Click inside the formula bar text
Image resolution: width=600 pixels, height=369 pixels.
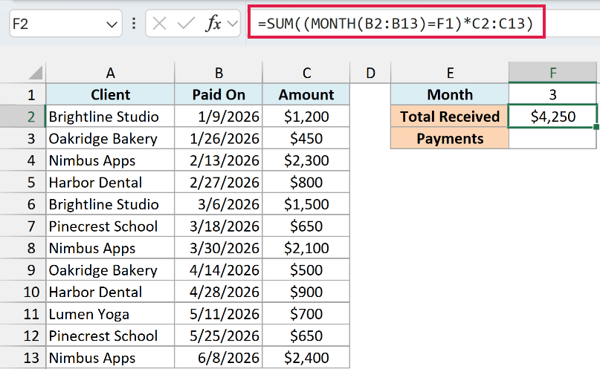point(396,24)
